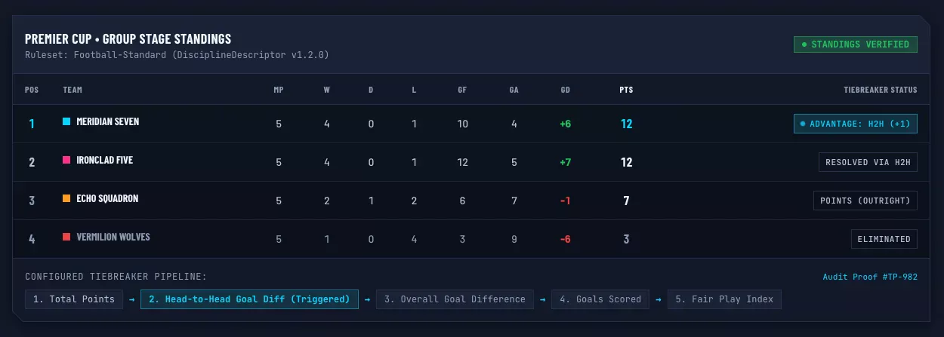944x337 pixels.
Task: Select Head-to-Head Goal Diff (Triggered) step
Action: (249, 299)
